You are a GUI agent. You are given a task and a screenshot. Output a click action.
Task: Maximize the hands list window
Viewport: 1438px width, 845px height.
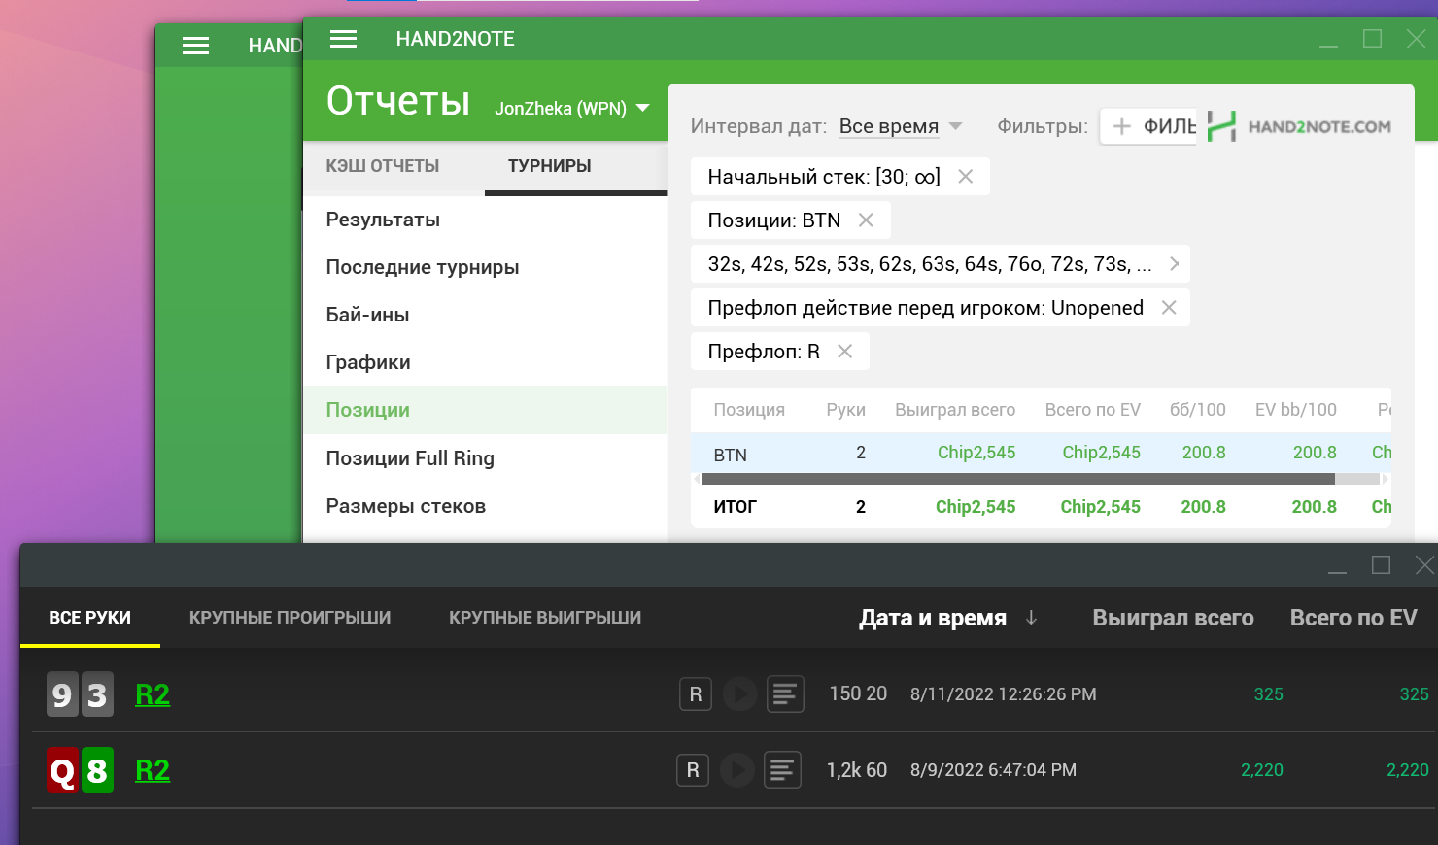[1381, 565]
